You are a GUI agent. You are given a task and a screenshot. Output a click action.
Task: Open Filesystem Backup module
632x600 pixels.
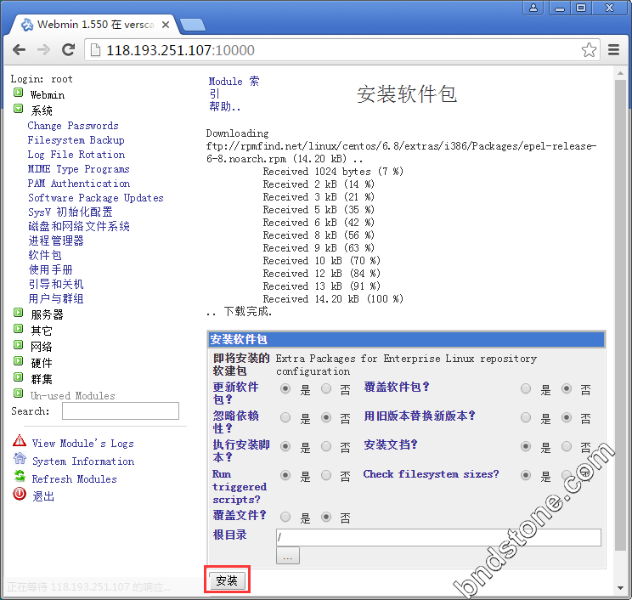tap(76, 140)
